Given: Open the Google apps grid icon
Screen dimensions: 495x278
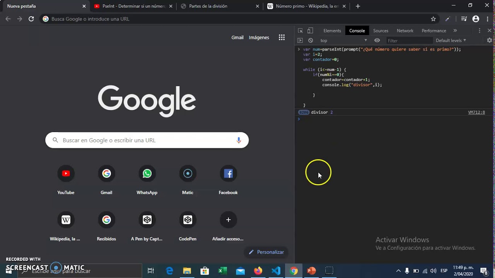Looking at the screenshot, I should click(x=282, y=37).
